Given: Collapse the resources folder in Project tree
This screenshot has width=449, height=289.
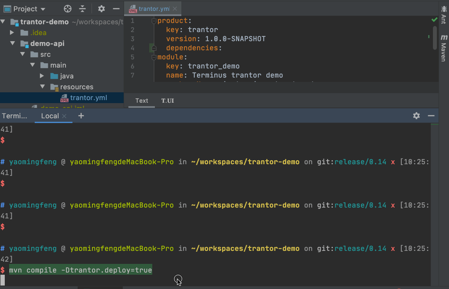Looking at the screenshot, I should (x=42, y=87).
